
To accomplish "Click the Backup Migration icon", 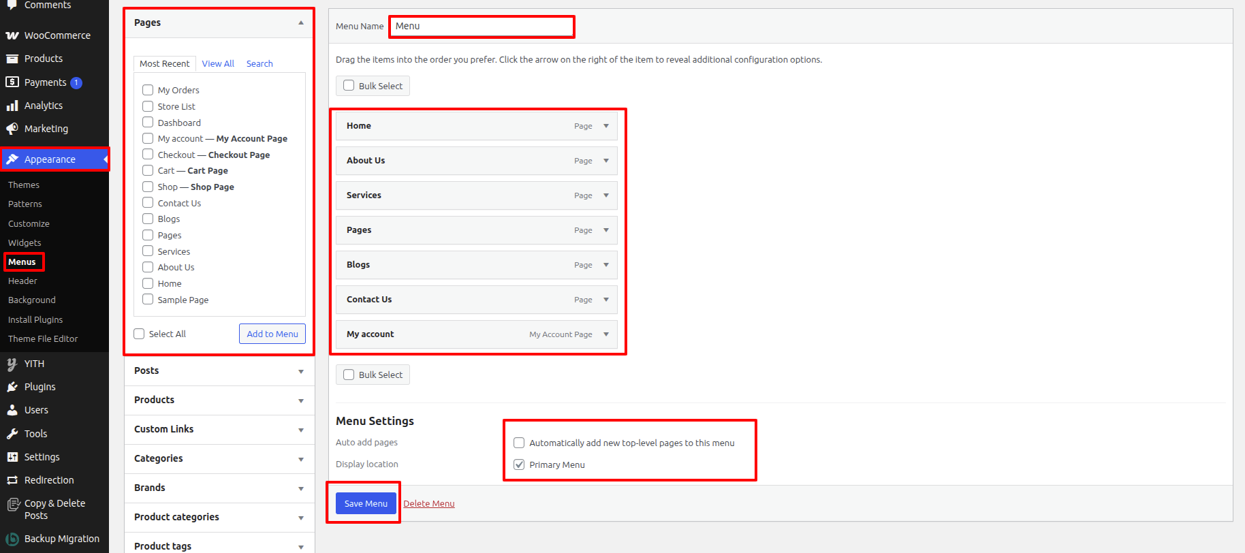I will 12,539.
